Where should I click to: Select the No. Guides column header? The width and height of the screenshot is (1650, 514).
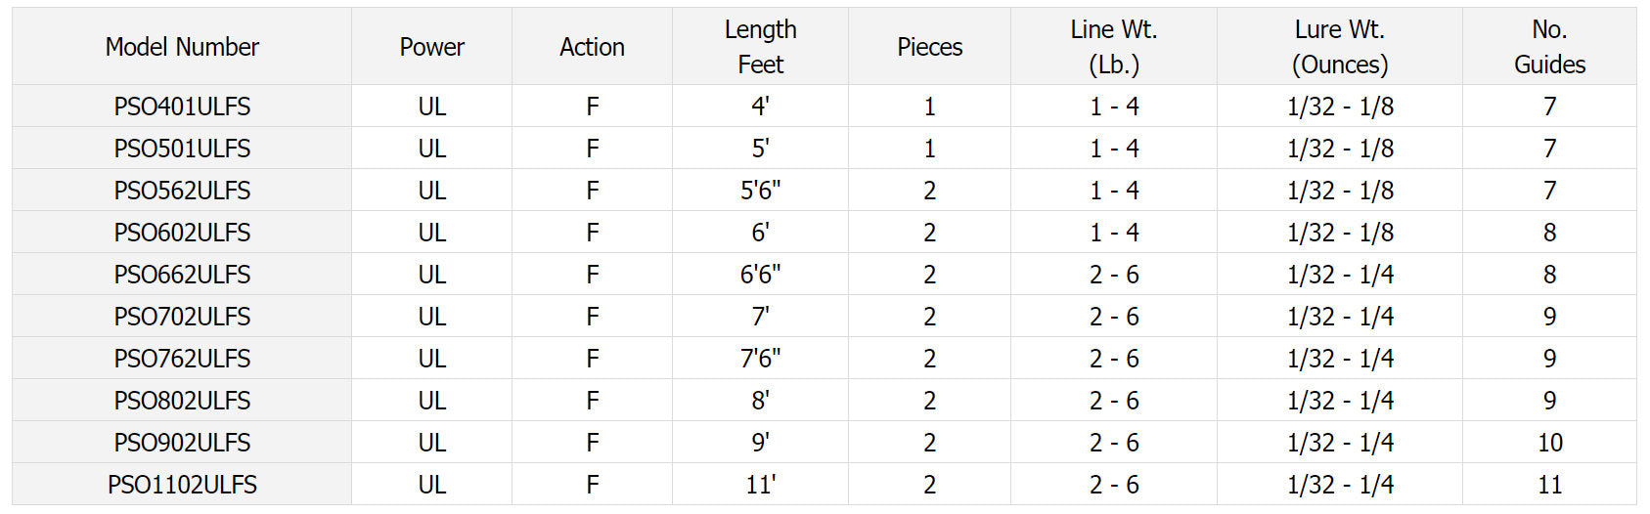pos(1549,47)
